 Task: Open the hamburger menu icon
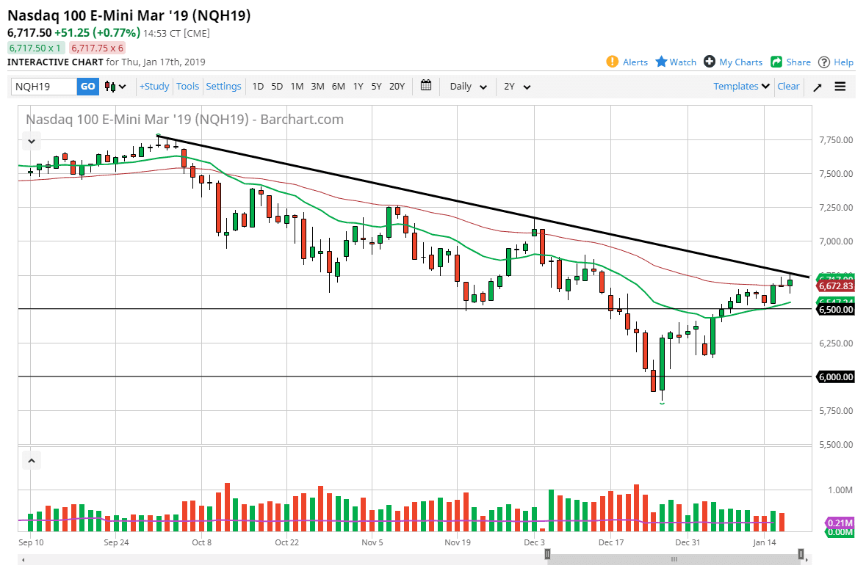(x=840, y=86)
